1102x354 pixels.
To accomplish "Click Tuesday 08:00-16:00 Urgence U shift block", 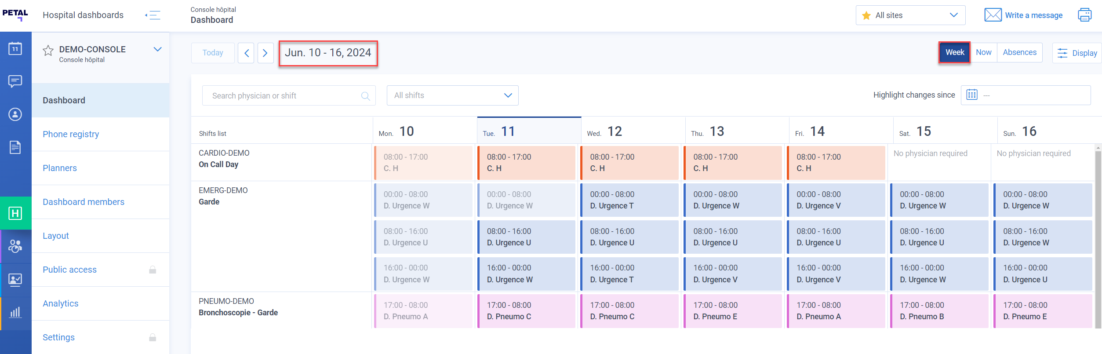I will coord(527,237).
